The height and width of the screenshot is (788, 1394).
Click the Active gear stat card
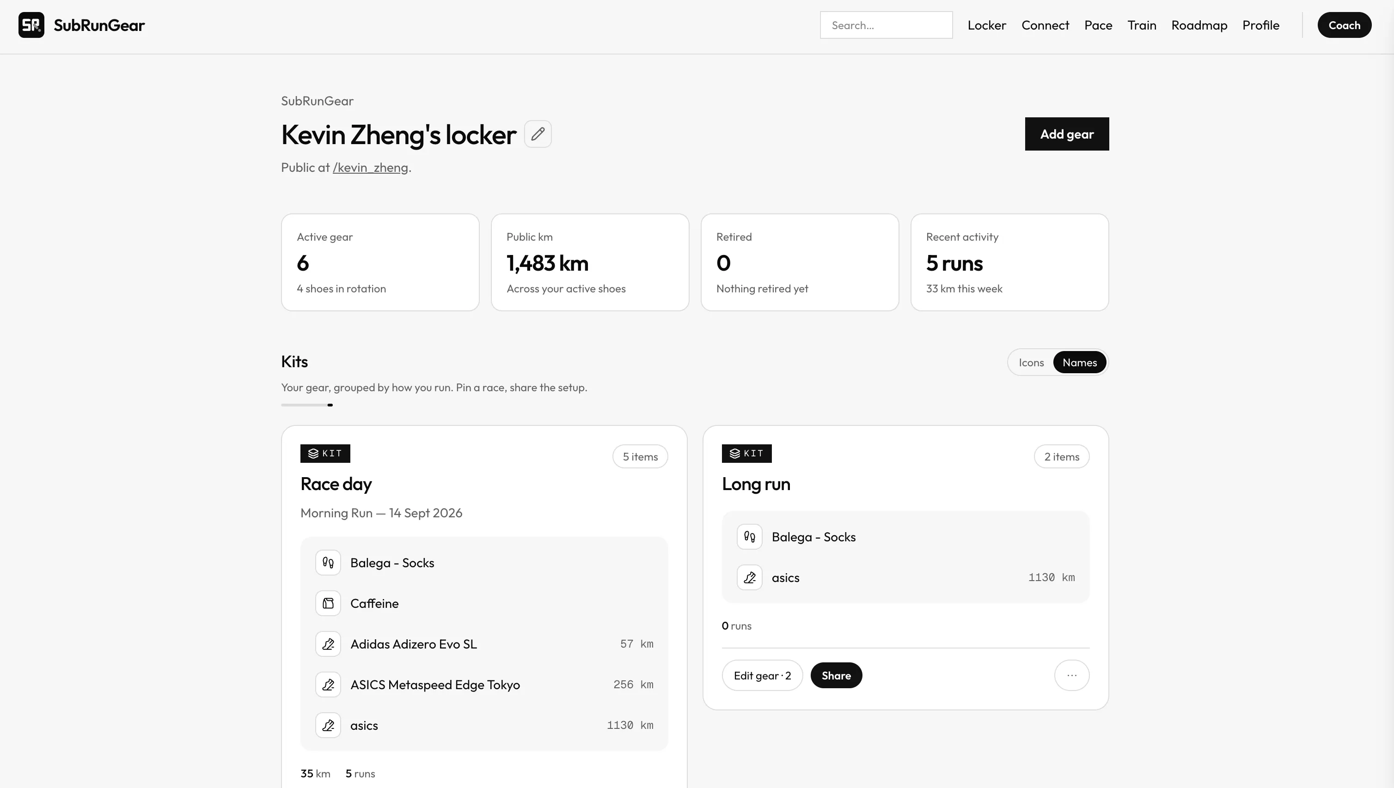tap(380, 262)
